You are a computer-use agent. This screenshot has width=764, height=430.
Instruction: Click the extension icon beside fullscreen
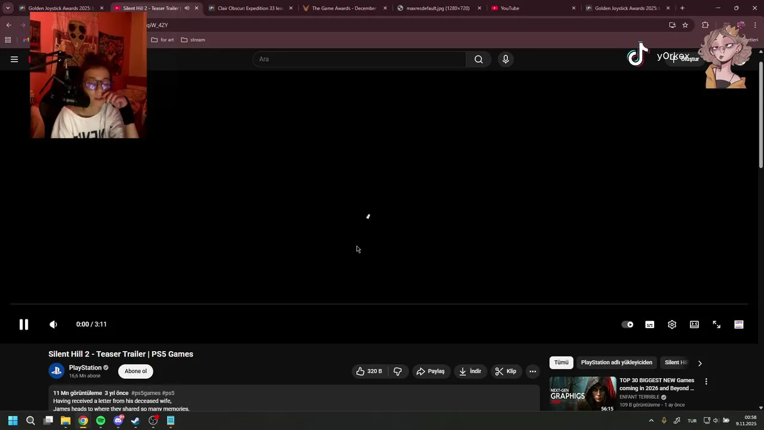739,324
